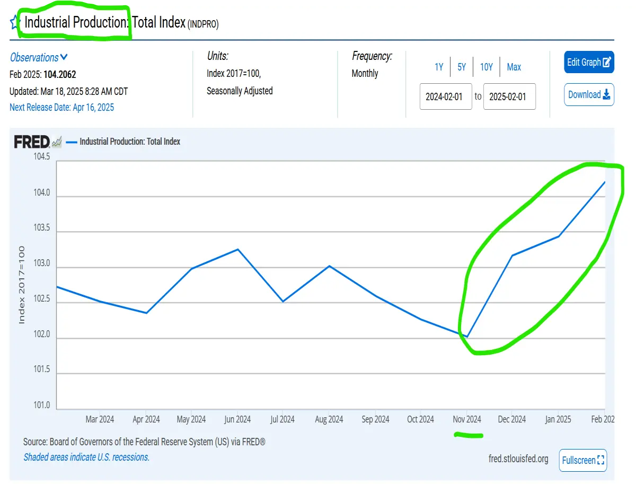Click the "Frequency:" heading
This screenshot has height=484, width=636.
click(372, 56)
